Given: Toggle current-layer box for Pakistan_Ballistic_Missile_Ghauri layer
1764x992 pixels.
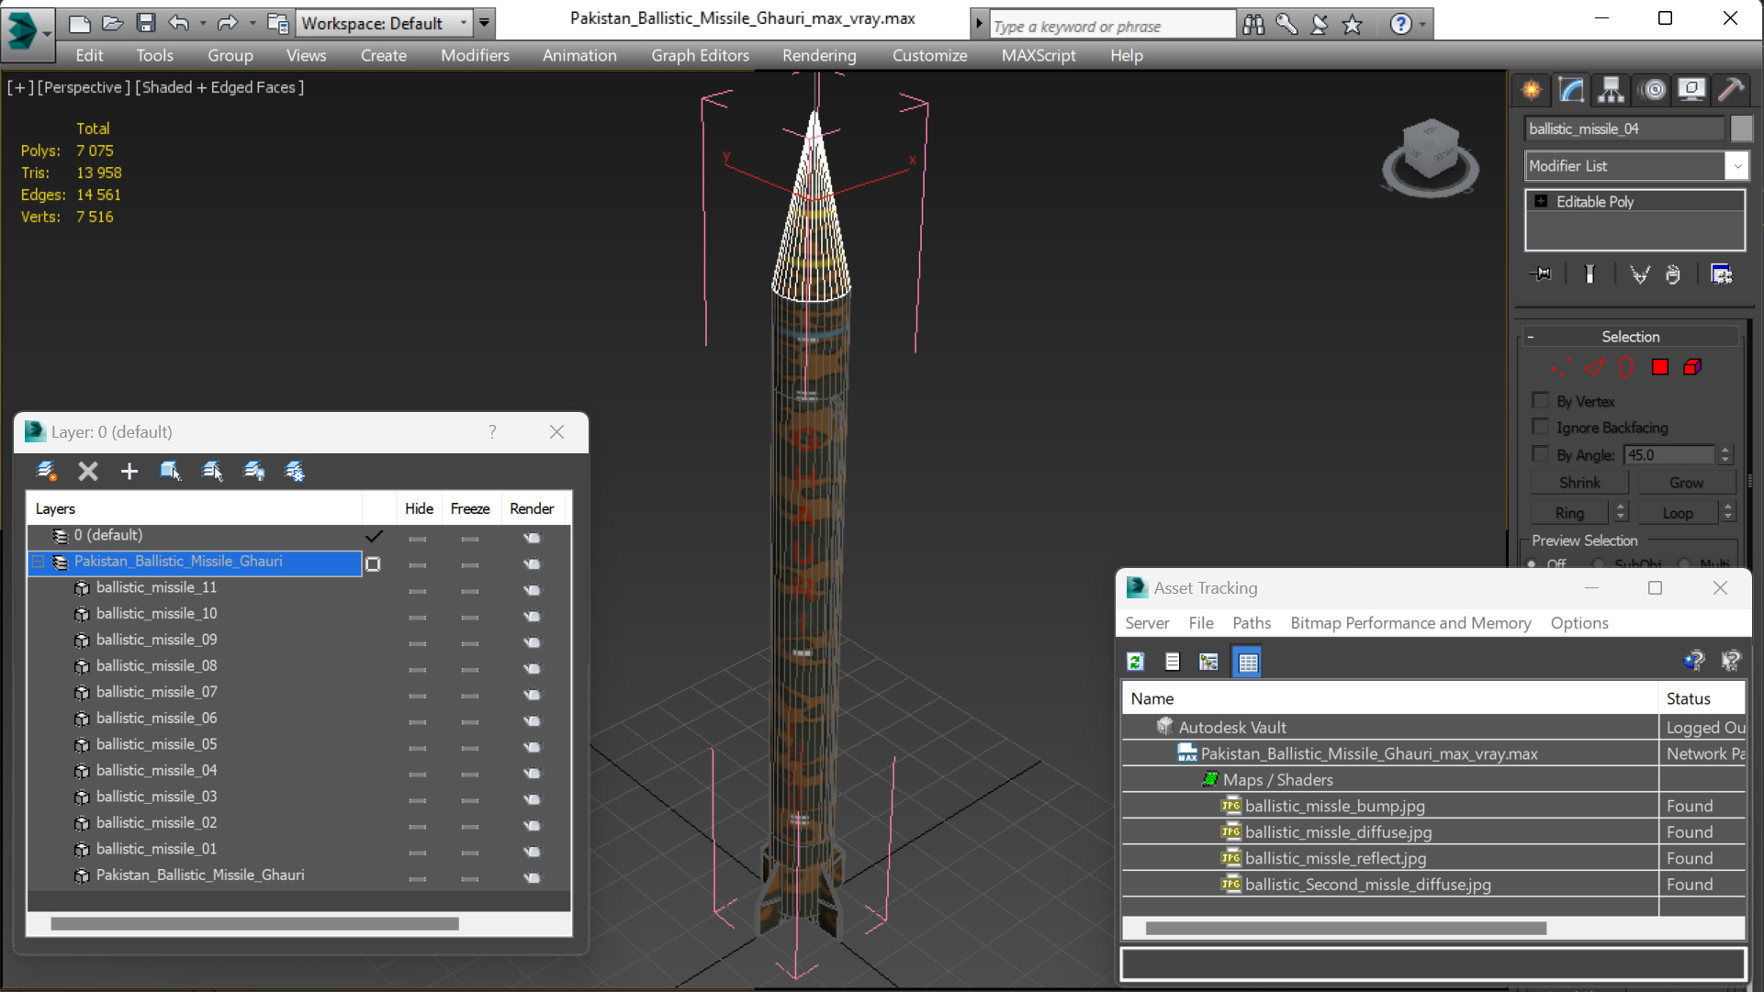Looking at the screenshot, I should point(373,563).
